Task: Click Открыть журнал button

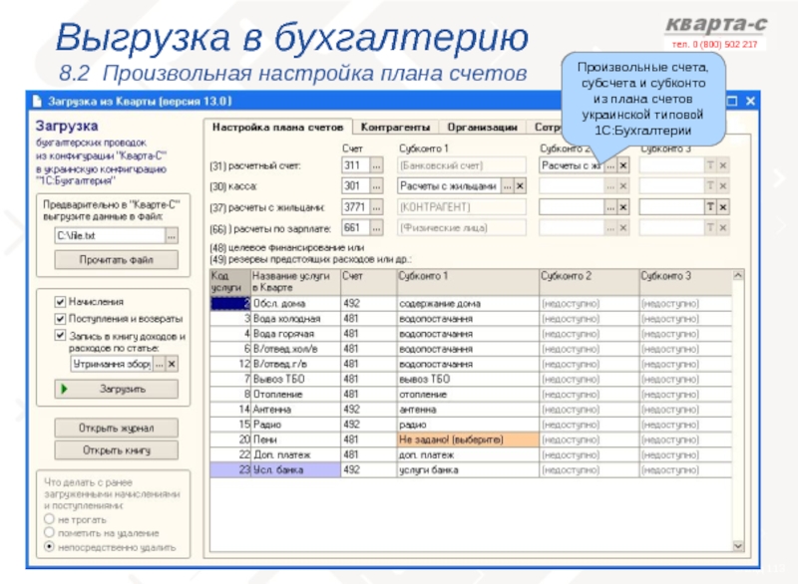Action: point(116,428)
